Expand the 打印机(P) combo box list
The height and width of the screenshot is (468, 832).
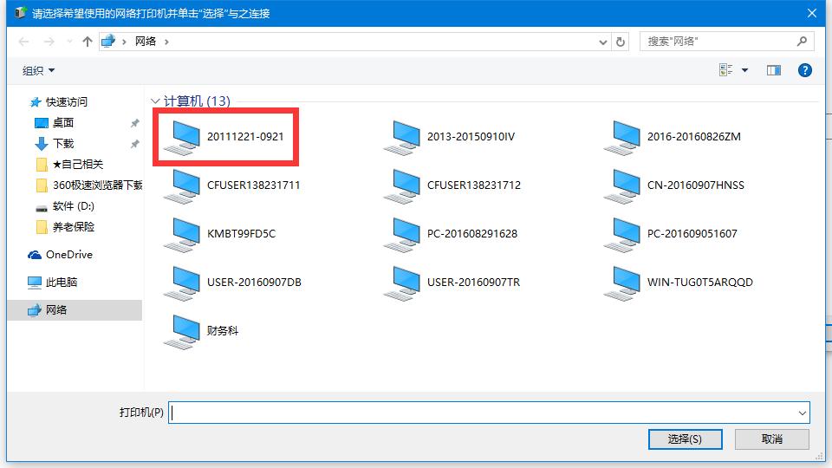[802, 413]
